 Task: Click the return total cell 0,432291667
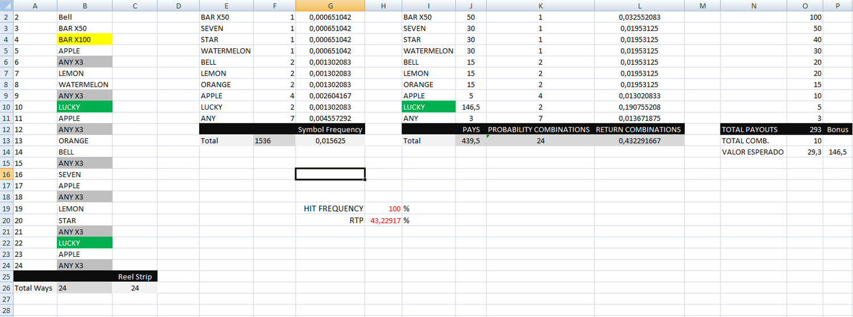pyautogui.click(x=639, y=141)
